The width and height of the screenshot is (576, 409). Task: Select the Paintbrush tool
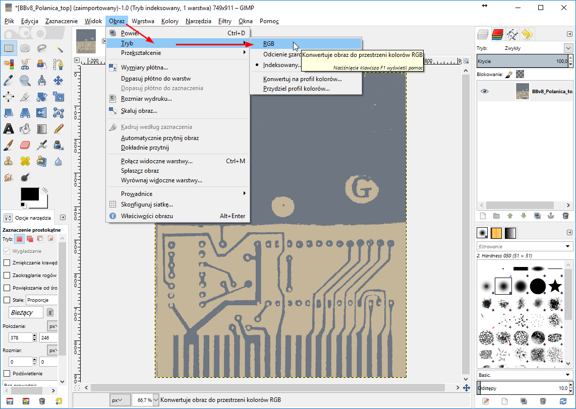9,145
